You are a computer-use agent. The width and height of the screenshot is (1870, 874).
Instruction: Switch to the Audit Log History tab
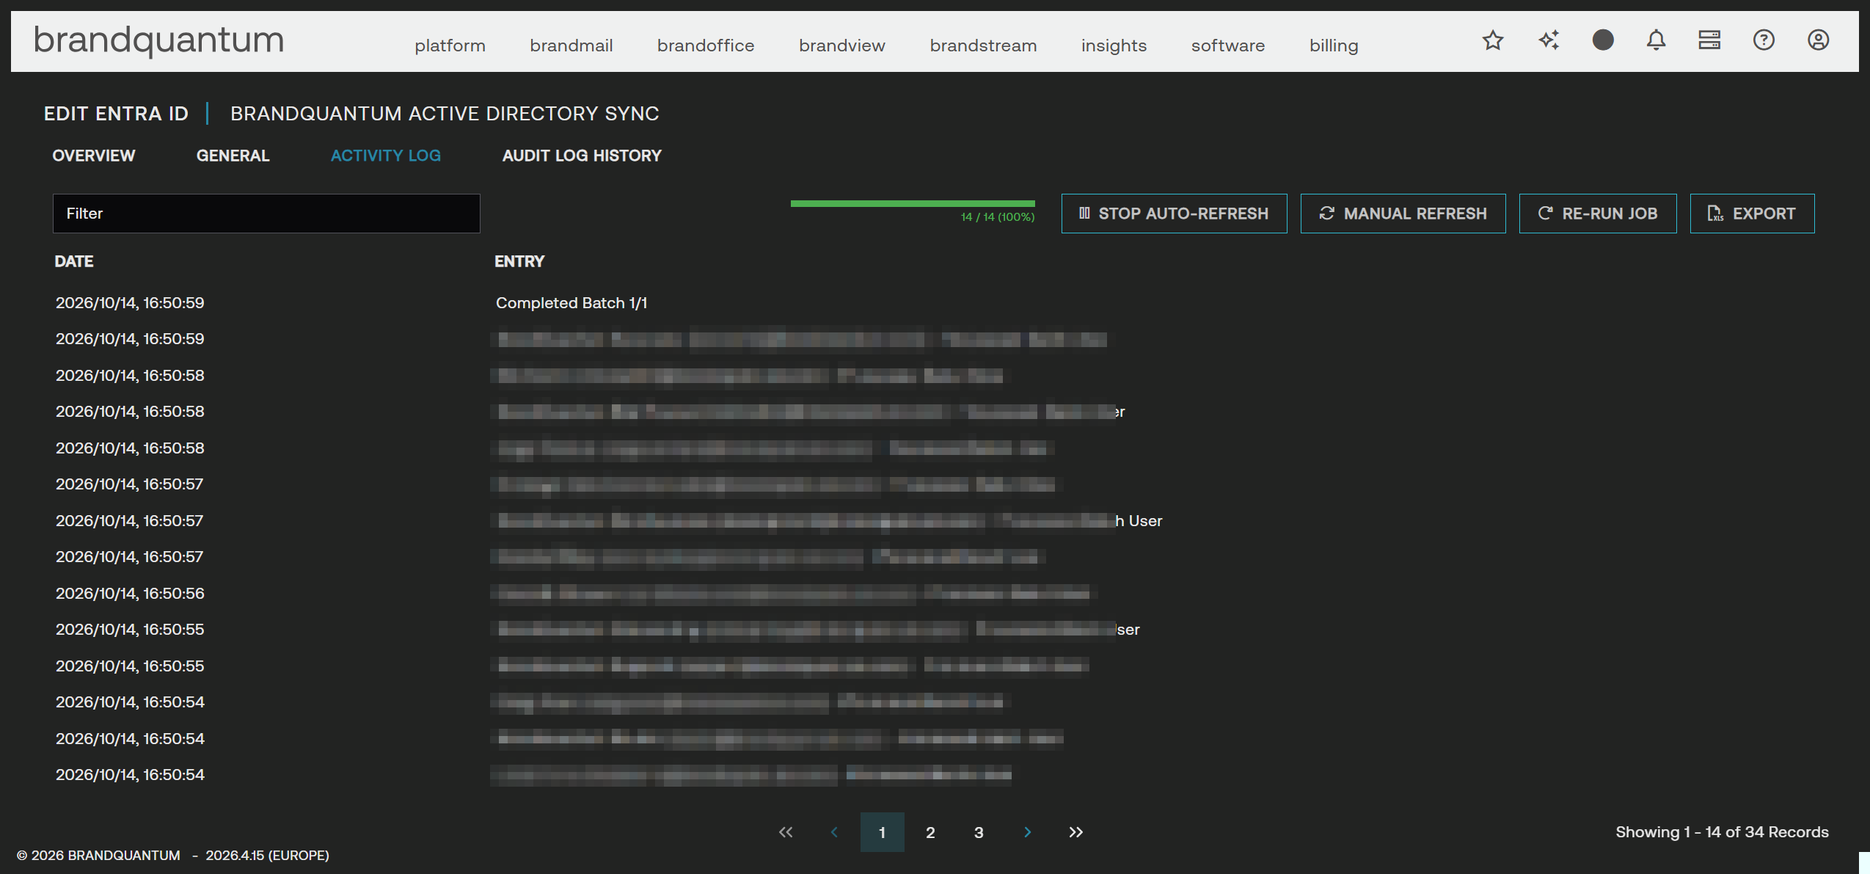tap(582, 156)
